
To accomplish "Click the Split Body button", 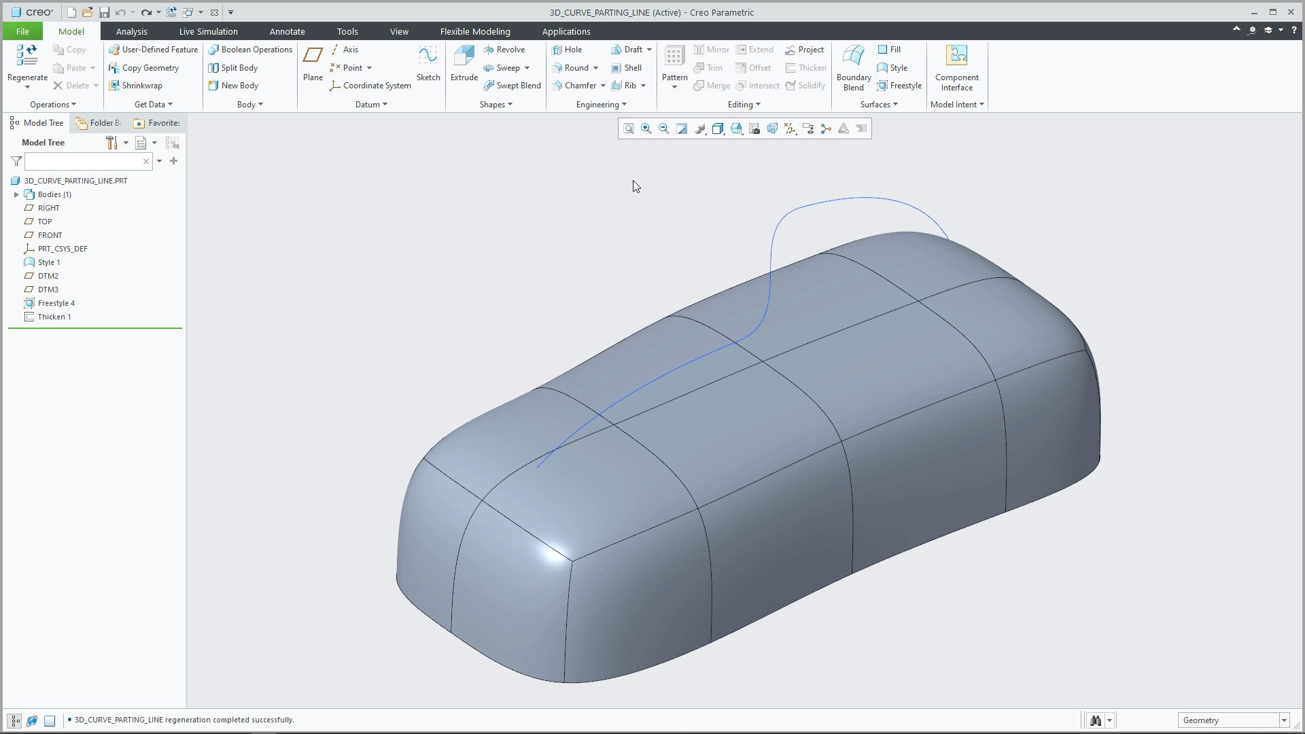I will [x=232, y=68].
